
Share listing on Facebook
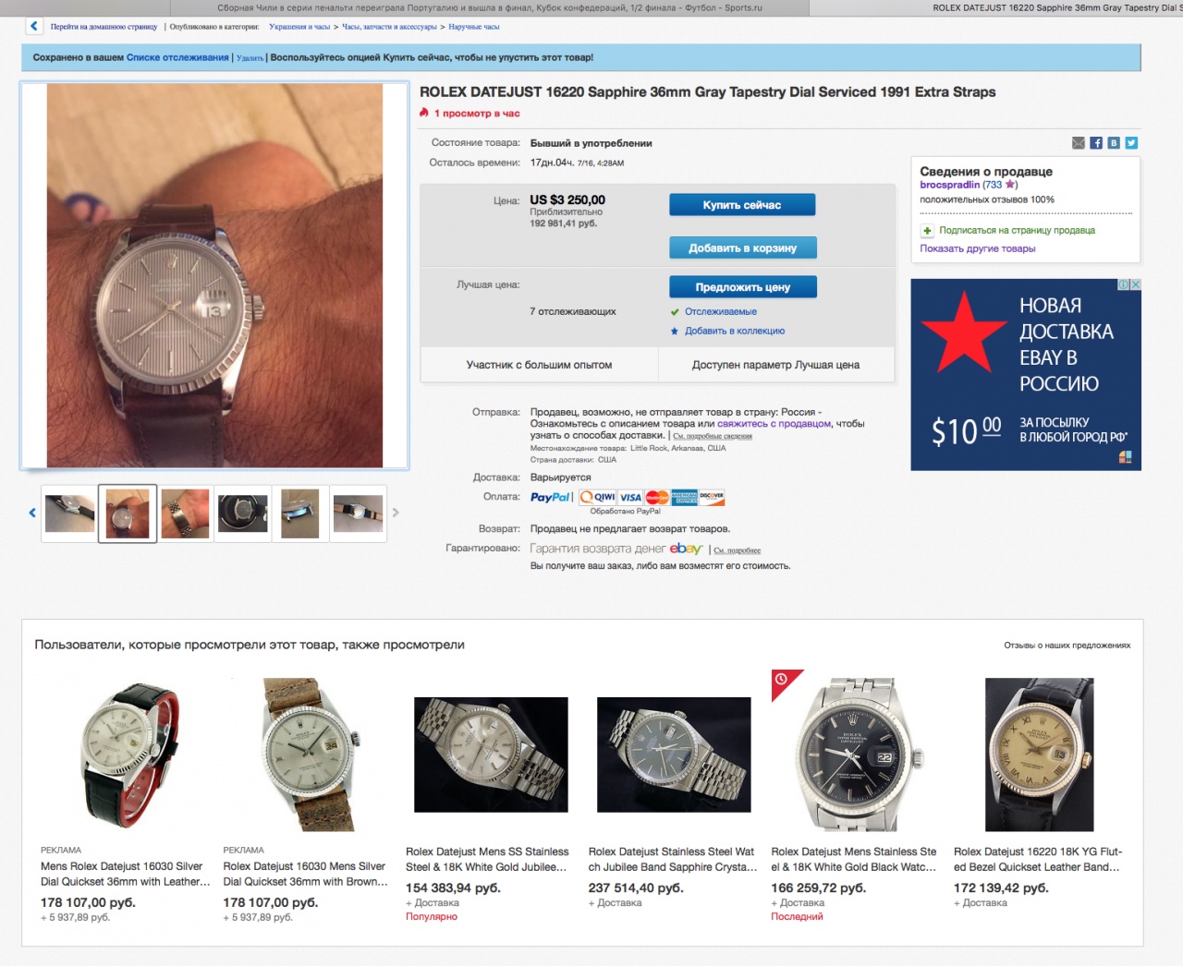coord(1096,143)
